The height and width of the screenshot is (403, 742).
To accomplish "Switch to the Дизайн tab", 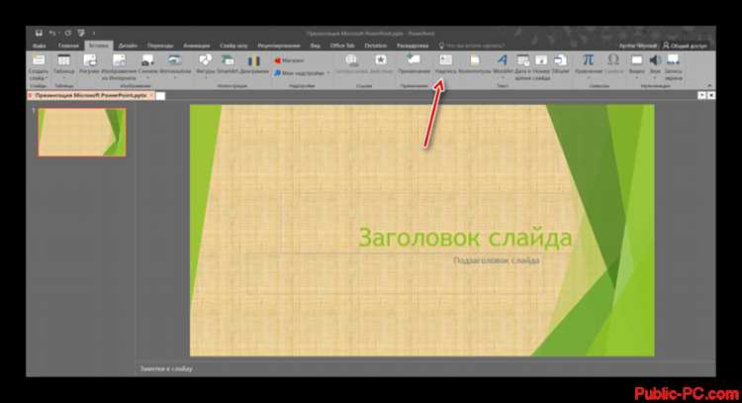I will (128, 46).
